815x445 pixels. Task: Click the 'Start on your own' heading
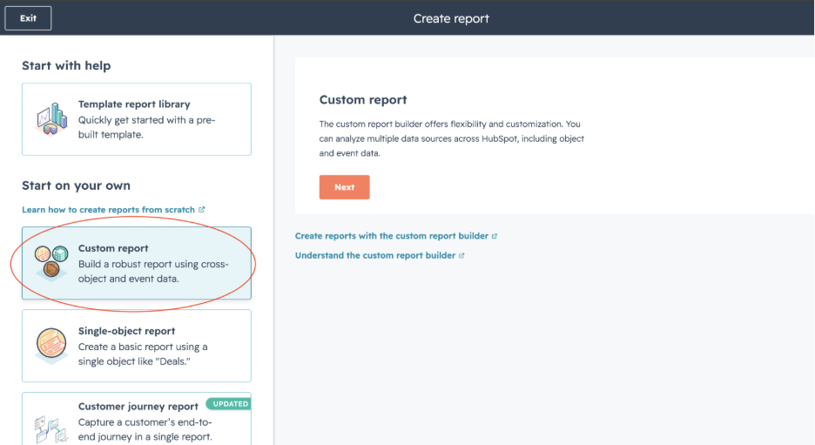coord(76,185)
